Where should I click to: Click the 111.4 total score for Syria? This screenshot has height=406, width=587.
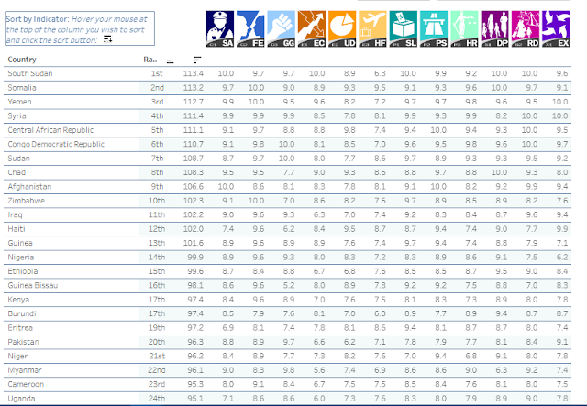coord(194,116)
